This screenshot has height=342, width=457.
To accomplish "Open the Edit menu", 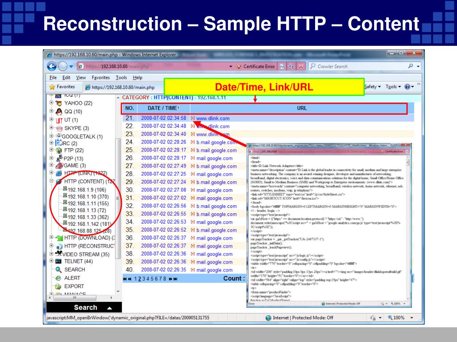I will (66, 77).
